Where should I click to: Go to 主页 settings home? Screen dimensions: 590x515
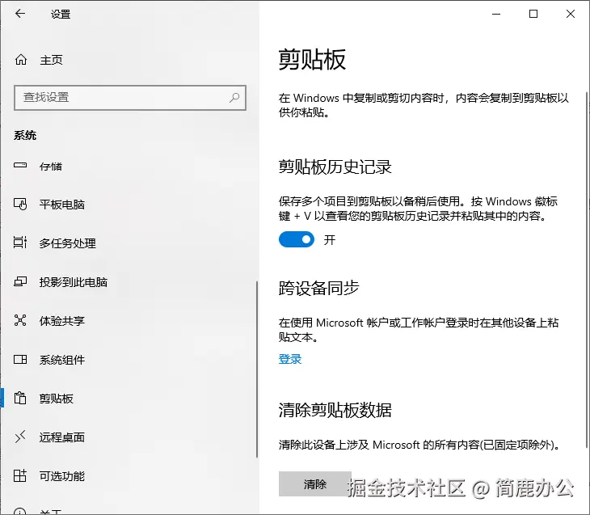51,60
